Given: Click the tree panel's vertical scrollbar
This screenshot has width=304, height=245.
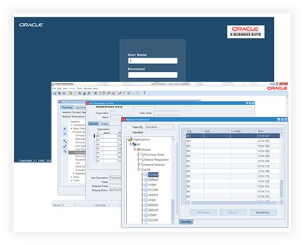Looking at the screenshot, I should (x=173, y=181).
